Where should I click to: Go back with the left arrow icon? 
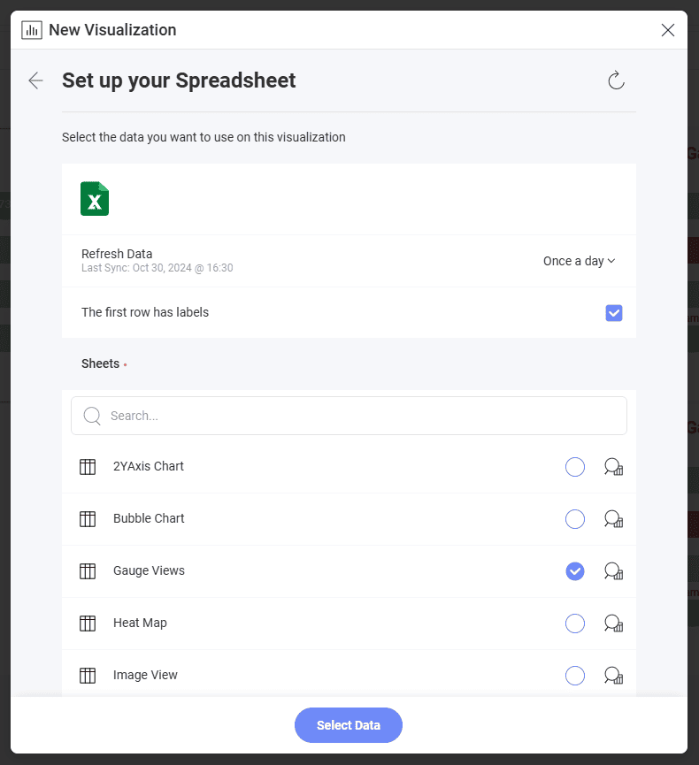pyautogui.click(x=35, y=80)
